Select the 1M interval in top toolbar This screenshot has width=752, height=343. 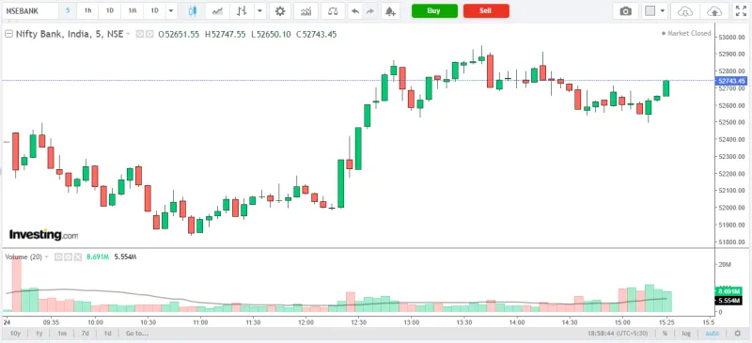pyautogui.click(x=132, y=10)
